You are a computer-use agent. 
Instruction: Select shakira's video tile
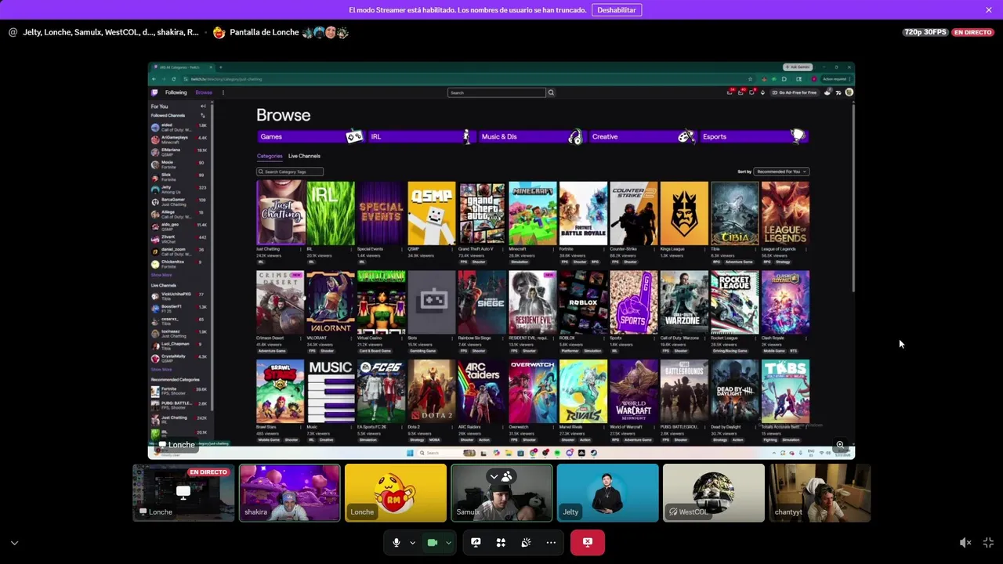click(x=290, y=493)
